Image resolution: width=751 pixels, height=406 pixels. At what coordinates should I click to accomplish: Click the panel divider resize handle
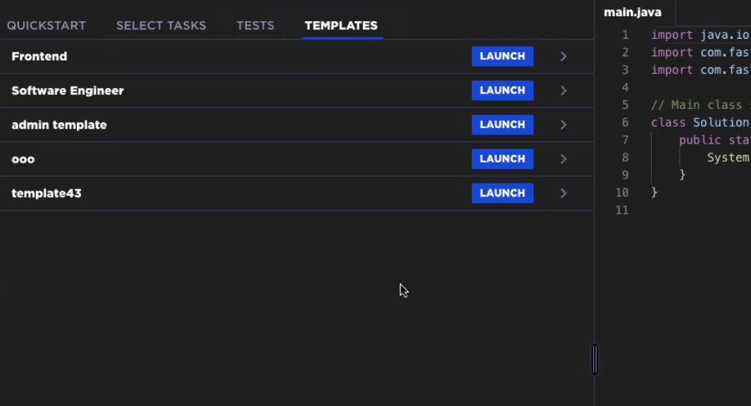[x=595, y=359]
